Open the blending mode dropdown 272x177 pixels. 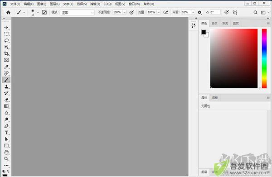click(77, 13)
